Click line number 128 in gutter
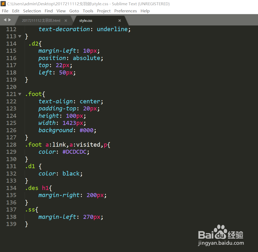The image size is (258, 252). point(11,145)
